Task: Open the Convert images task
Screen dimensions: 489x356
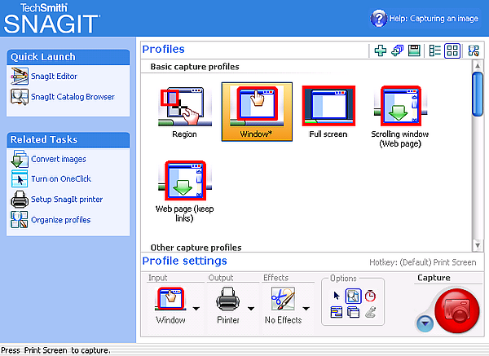Action: coord(49,159)
